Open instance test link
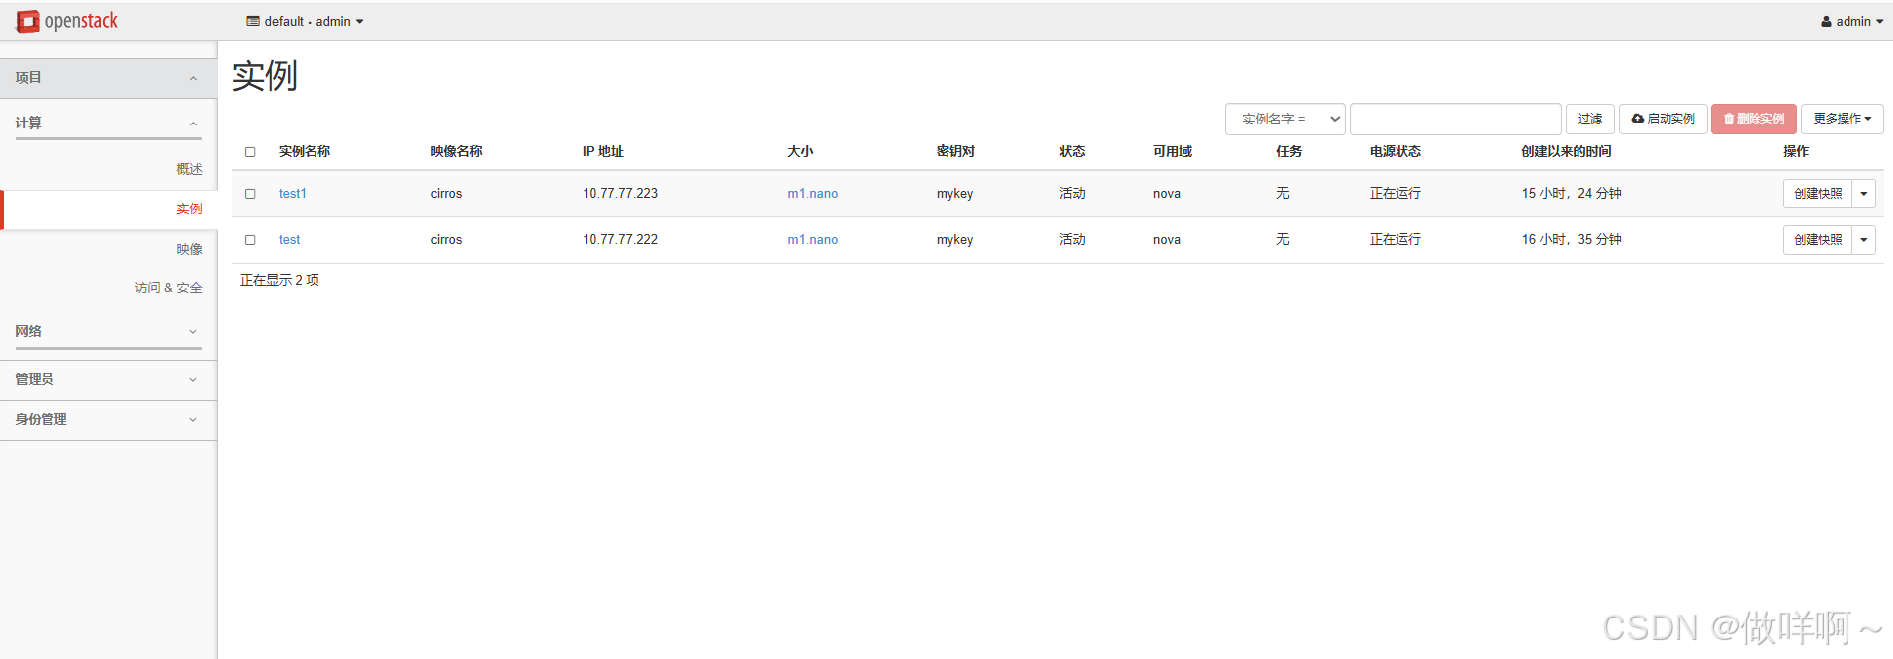The image size is (1893, 659). pos(289,240)
